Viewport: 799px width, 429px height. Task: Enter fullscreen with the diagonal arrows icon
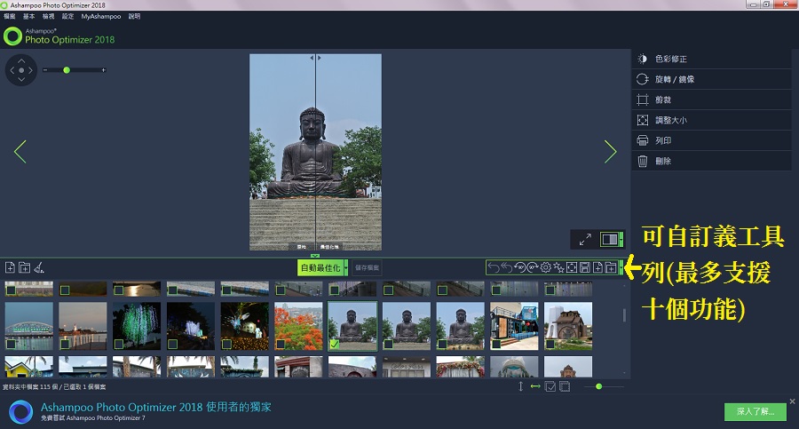585,239
